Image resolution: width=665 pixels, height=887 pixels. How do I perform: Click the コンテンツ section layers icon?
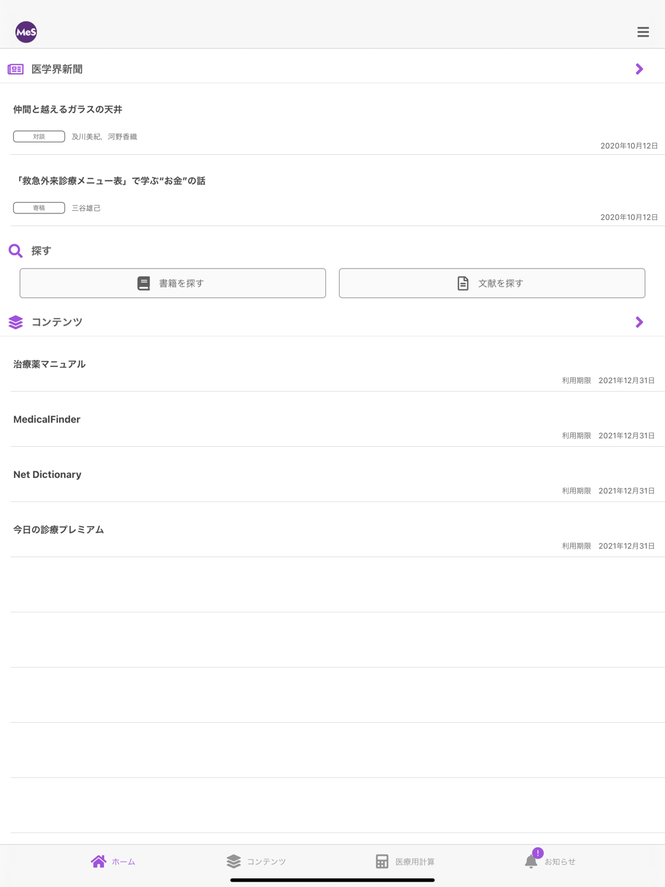click(15, 322)
